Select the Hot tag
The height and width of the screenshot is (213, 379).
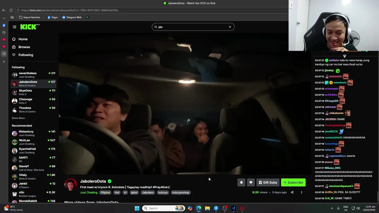tap(117, 193)
